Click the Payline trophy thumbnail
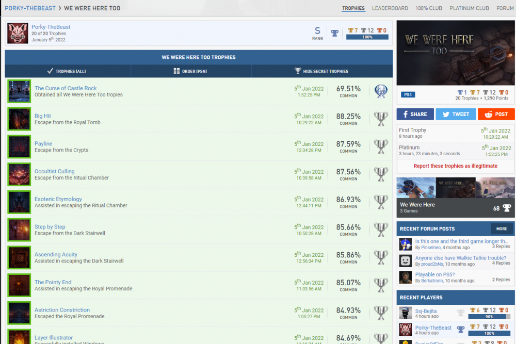 coord(19,146)
